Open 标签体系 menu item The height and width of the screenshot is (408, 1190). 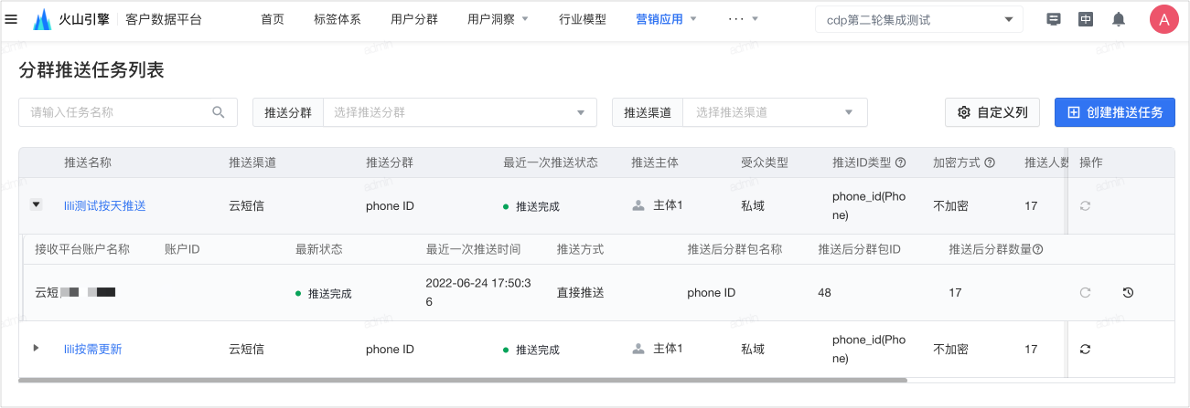click(338, 19)
